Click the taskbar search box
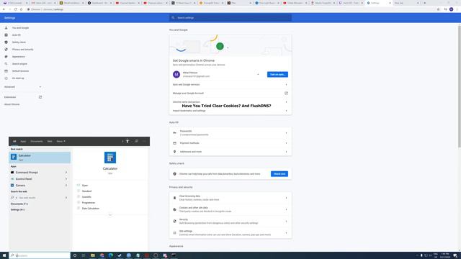 [x=40, y=255]
